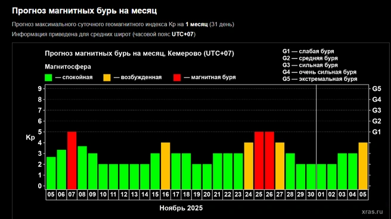391x219 pixels.
Task: Click the '0' value on the Kp axis
Action: (x=40, y=186)
